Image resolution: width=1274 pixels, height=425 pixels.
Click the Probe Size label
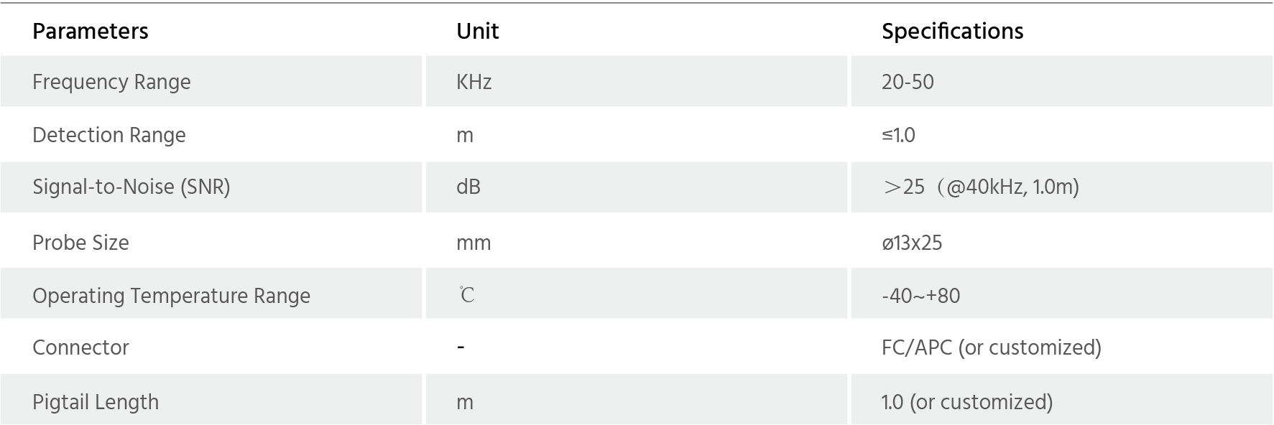pos(80,243)
